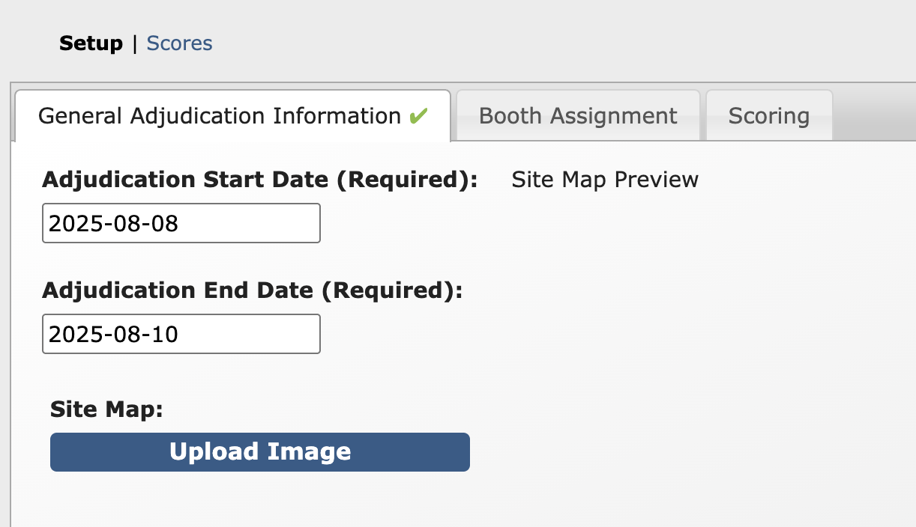Switch to the Booth Assignment tab
Viewport: 916px width, 527px height.
(578, 116)
